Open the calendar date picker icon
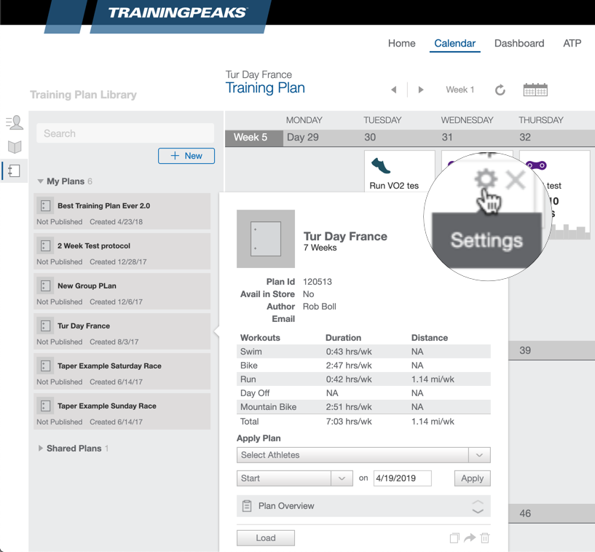The height and width of the screenshot is (552, 595). (x=535, y=90)
